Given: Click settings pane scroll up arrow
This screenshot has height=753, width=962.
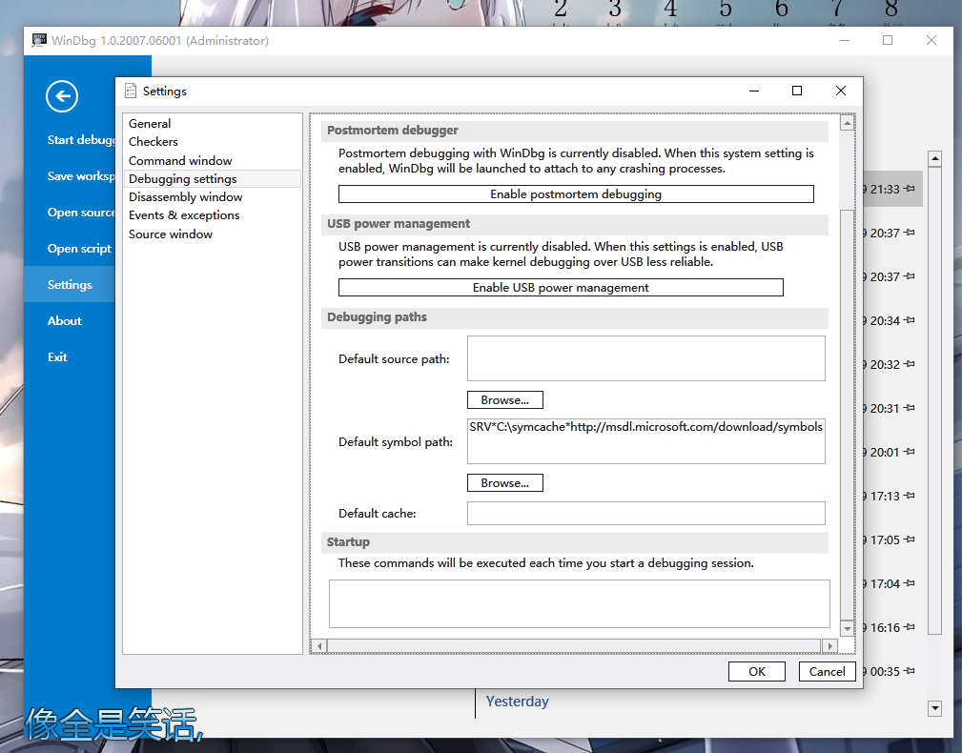Looking at the screenshot, I should tap(848, 123).
